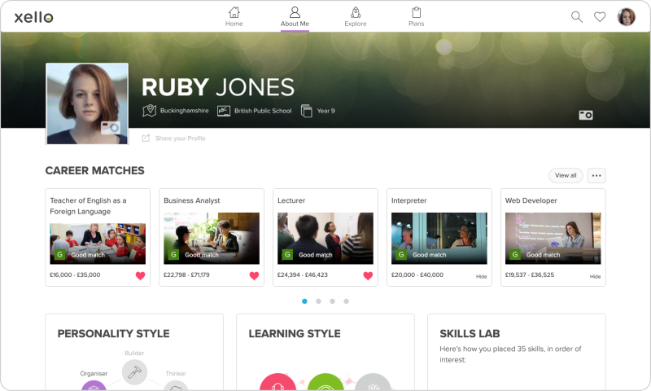
Task: Toggle the Lecturer card heart
Action: 368,275
